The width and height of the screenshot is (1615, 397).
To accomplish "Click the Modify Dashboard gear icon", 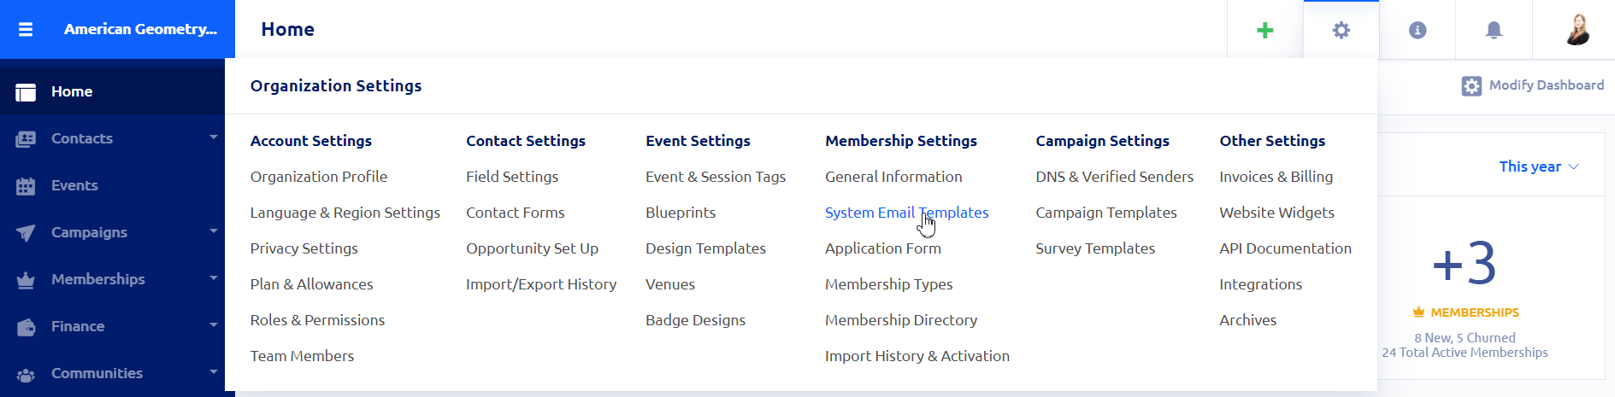I will click(x=1471, y=86).
